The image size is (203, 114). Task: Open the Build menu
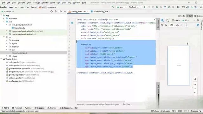52,3
